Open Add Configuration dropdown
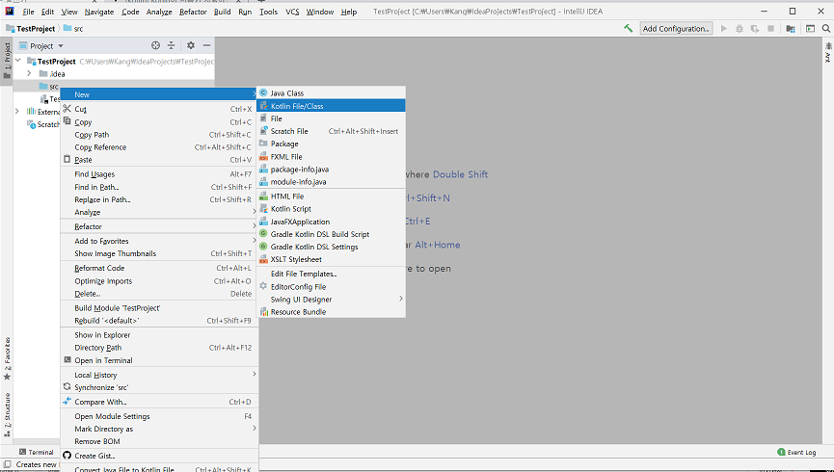834x472 pixels. (x=676, y=28)
